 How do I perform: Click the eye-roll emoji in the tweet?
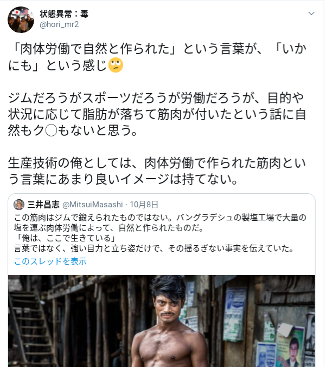115,66
